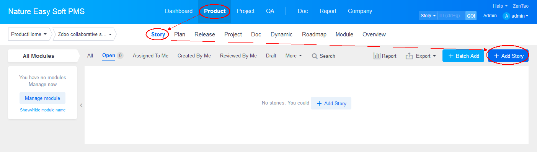Switch to the QA menu
Image resolution: width=537 pixels, height=152 pixels.
[270, 11]
